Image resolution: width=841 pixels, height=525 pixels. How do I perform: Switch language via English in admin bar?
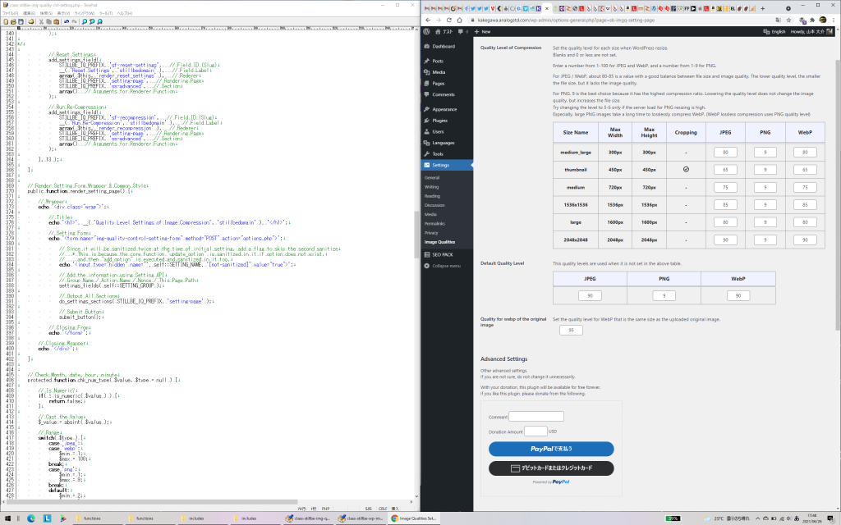click(774, 32)
